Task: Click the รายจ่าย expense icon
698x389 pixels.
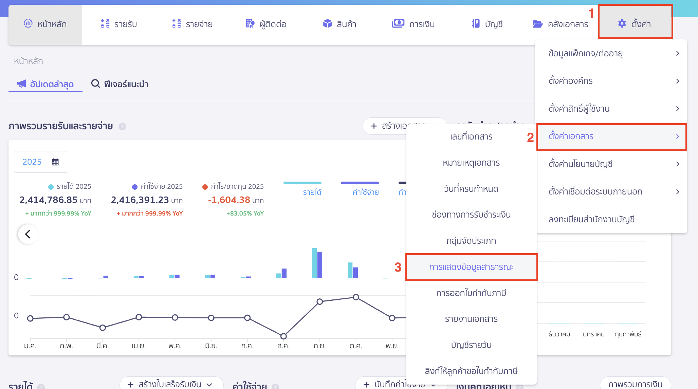Action: click(x=177, y=24)
